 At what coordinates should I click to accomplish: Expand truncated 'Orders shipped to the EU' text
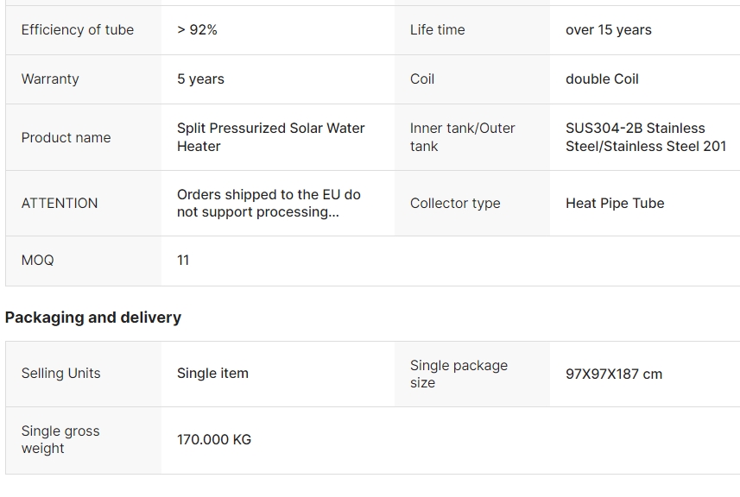click(x=269, y=204)
